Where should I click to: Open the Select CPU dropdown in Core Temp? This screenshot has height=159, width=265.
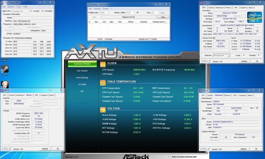pos(20,11)
